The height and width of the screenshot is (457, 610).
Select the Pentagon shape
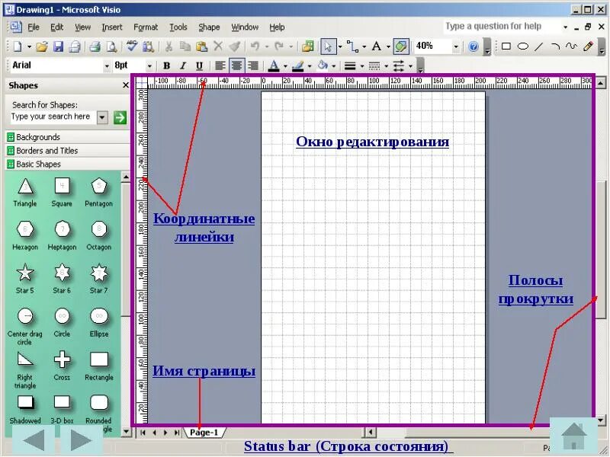[x=99, y=192]
